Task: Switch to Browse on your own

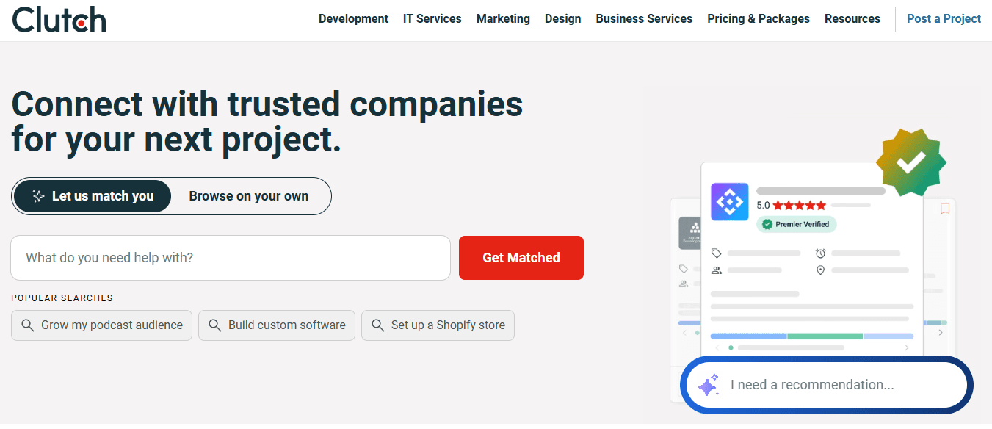Action: [249, 196]
